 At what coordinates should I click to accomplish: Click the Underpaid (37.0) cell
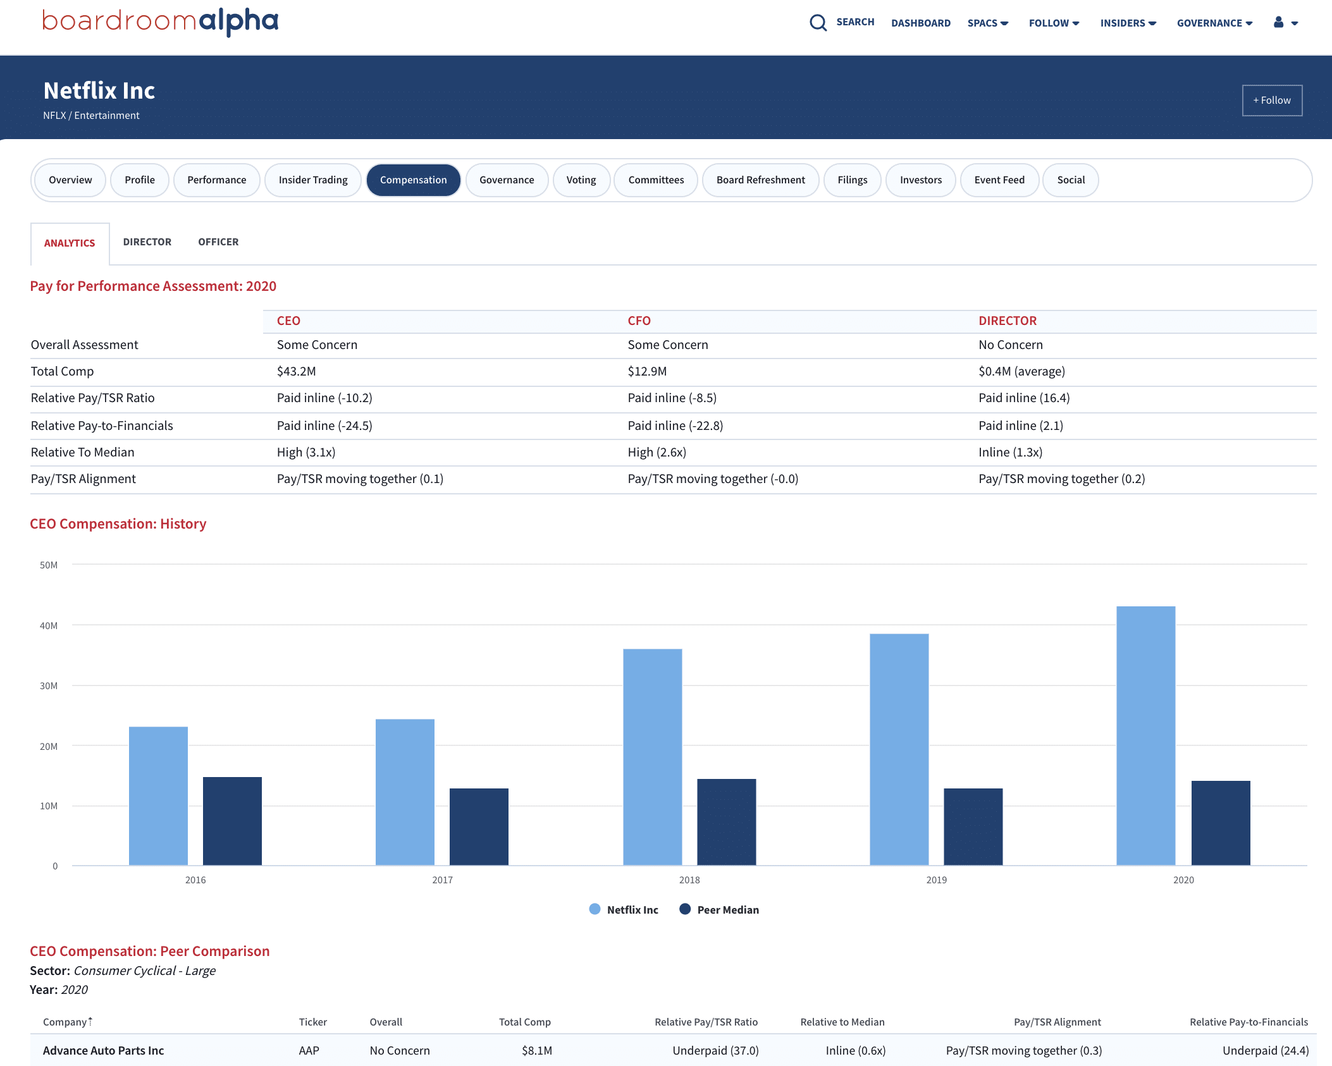pyautogui.click(x=715, y=1050)
